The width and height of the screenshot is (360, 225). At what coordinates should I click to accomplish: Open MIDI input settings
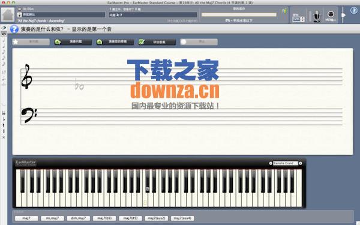(331, 16)
